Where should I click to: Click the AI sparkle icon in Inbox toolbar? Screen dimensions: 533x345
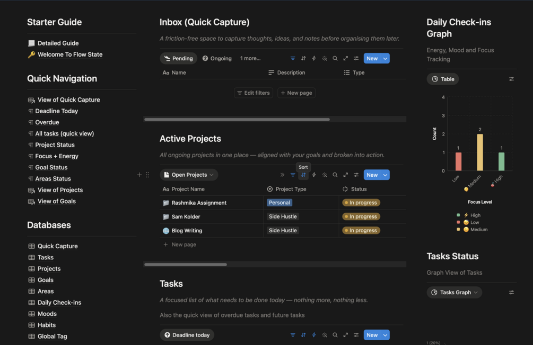(325, 58)
